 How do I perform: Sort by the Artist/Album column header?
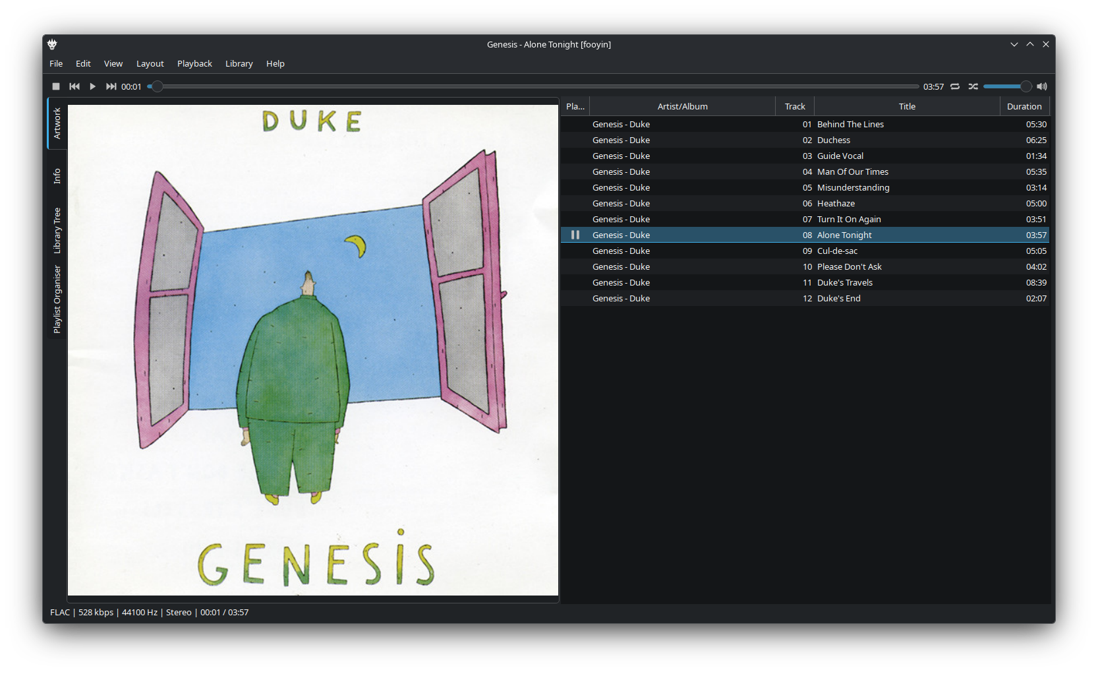[683, 106]
